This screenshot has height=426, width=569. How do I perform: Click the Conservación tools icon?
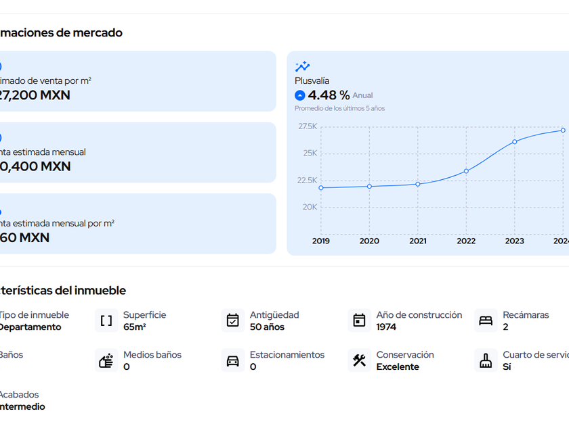360,360
